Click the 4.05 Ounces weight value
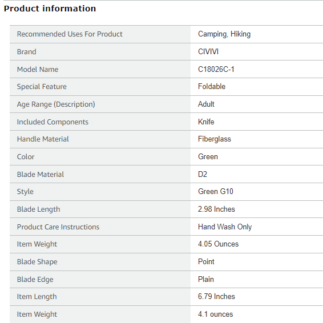The height and width of the screenshot is (323, 323). click(x=218, y=244)
